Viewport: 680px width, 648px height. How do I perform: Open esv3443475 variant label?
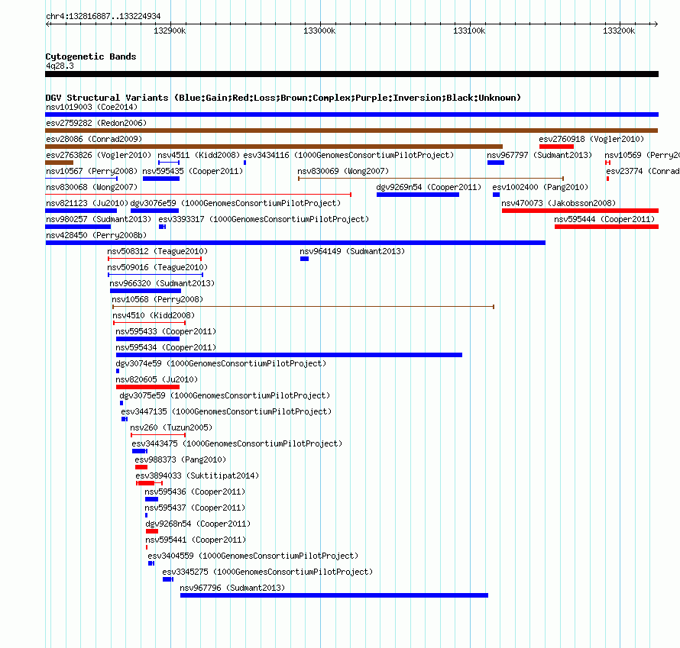click(x=237, y=443)
